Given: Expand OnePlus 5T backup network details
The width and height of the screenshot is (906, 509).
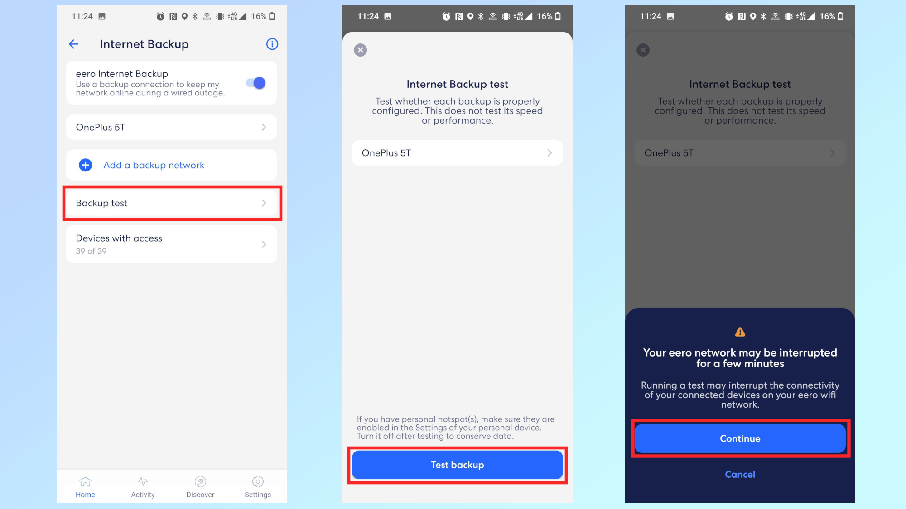Looking at the screenshot, I should tap(172, 127).
